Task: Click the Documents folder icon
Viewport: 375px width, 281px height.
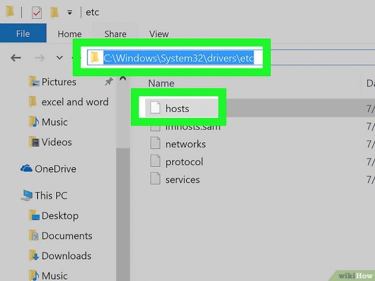Action: point(34,235)
